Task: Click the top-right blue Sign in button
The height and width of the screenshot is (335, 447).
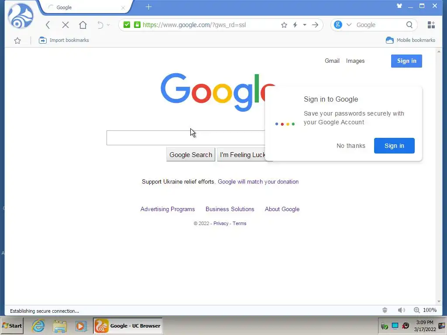Action: pos(406,61)
